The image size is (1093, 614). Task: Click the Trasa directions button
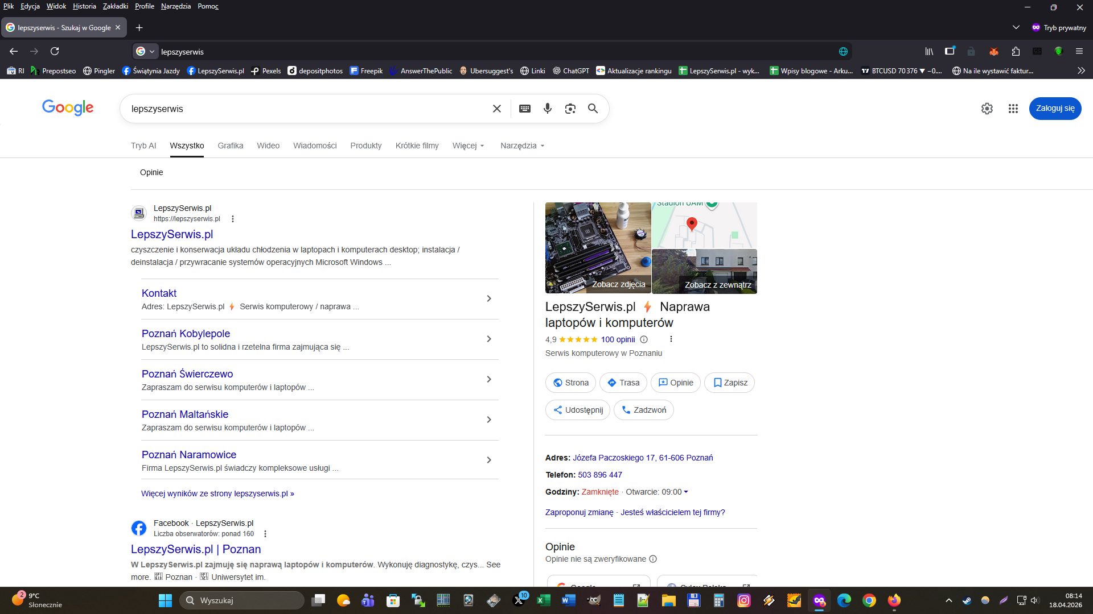coord(623,383)
